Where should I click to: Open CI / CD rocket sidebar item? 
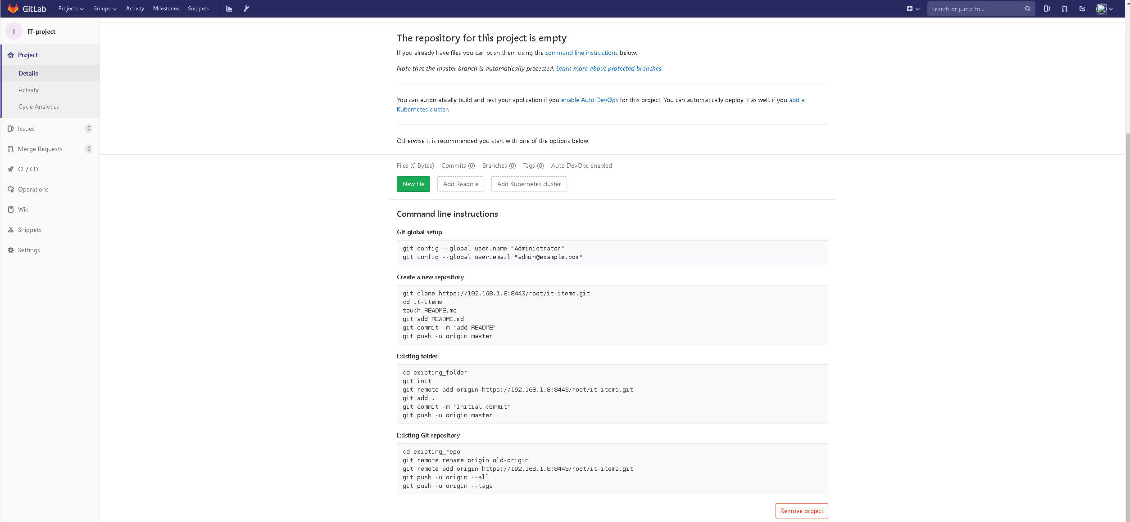28,169
